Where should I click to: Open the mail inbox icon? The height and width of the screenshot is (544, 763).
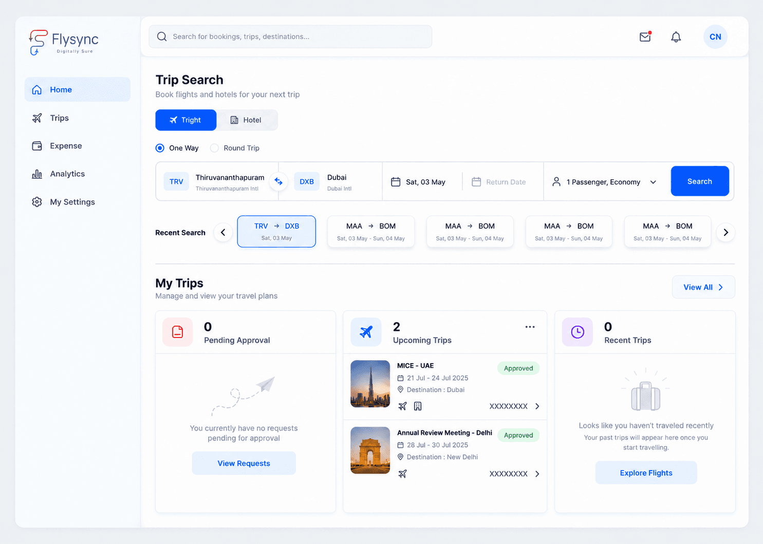[645, 36]
